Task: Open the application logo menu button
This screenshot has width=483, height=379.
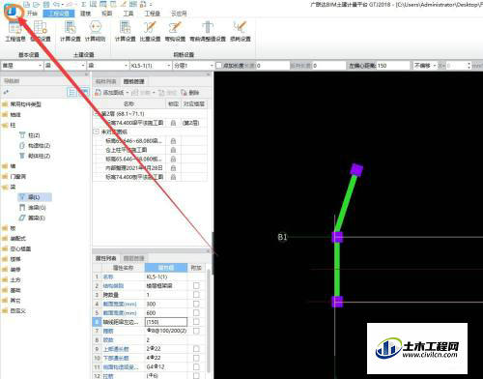Action: (x=12, y=12)
